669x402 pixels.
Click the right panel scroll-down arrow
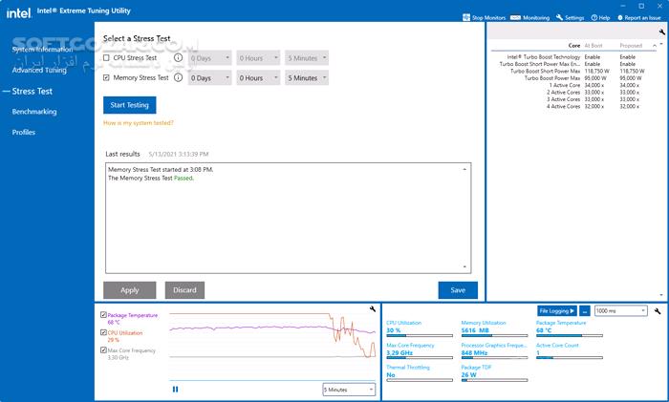pyautogui.click(x=661, y=295)
